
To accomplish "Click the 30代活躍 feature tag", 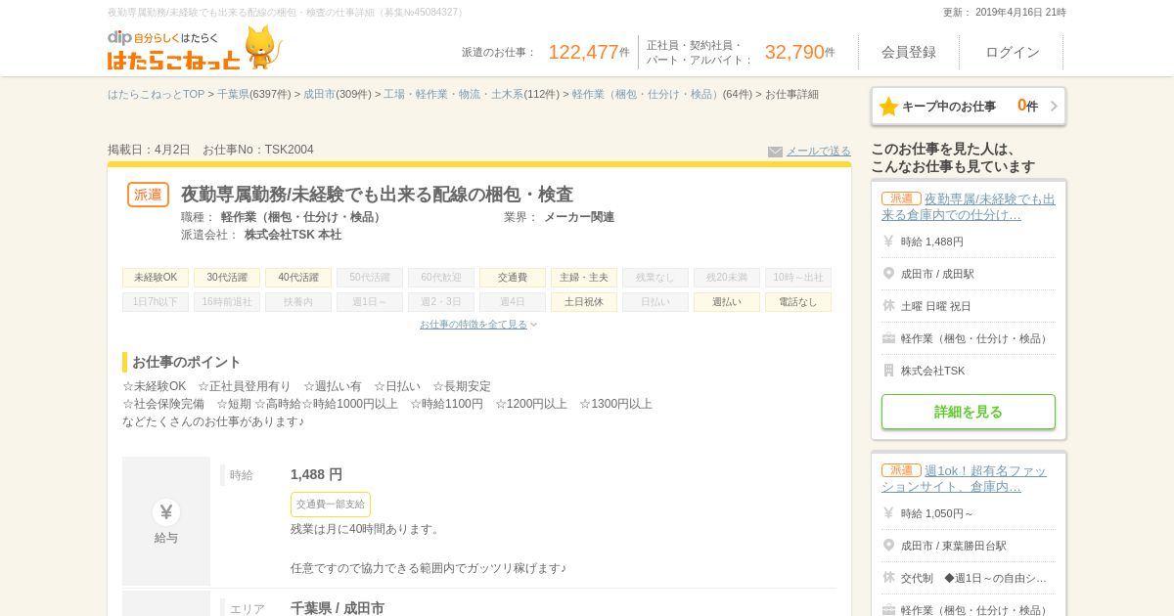I will (227, 278).
